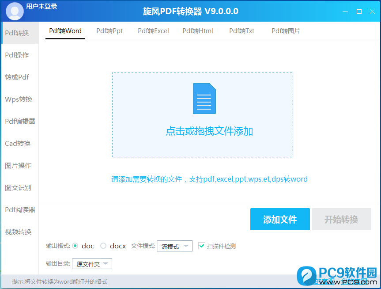Launch Pdf阅读器 from the sidebar
Image resolution: width=381 pixels, height=289 pixels.
(x=20, y=209)
